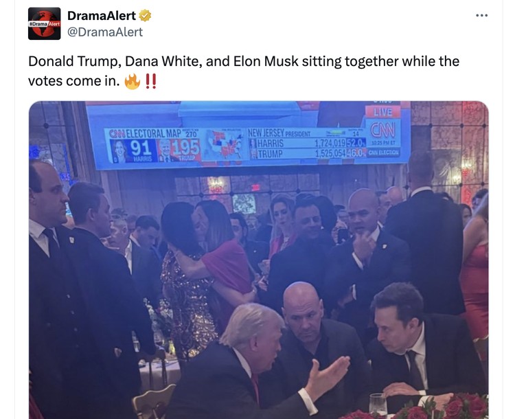Click the red LIVE badge on screen
The height and width of the screenshot is (419, 515).
(383, 112)
